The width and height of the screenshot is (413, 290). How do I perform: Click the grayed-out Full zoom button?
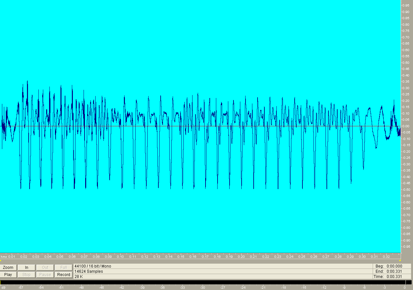click(64, 268)
